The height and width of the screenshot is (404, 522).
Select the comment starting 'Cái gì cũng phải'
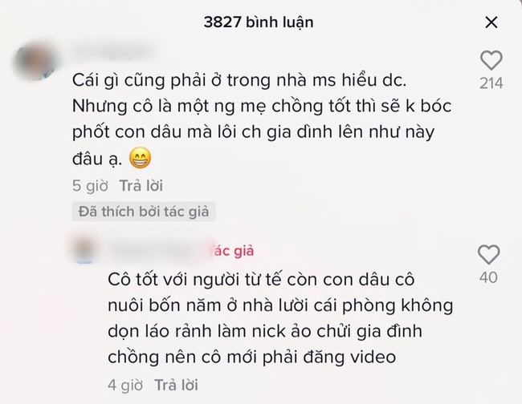262,119
